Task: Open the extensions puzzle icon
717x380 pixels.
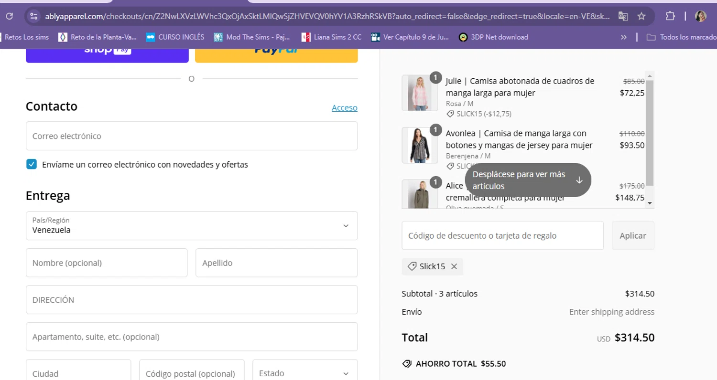Action: point(670,16)
